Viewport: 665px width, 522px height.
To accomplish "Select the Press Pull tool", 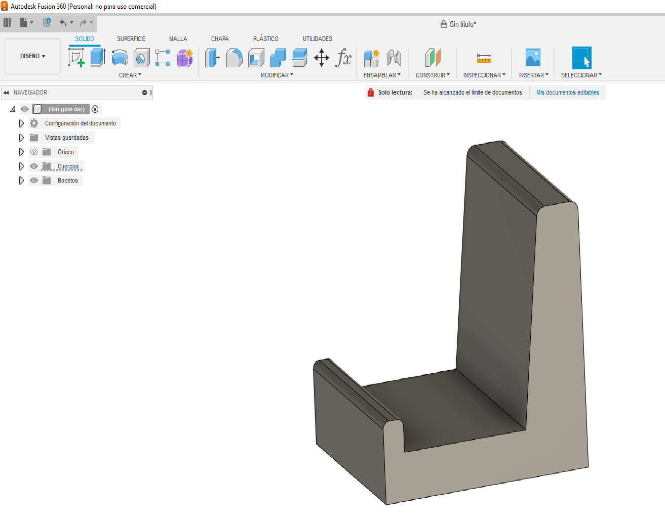I will click(x=212, y=58).
